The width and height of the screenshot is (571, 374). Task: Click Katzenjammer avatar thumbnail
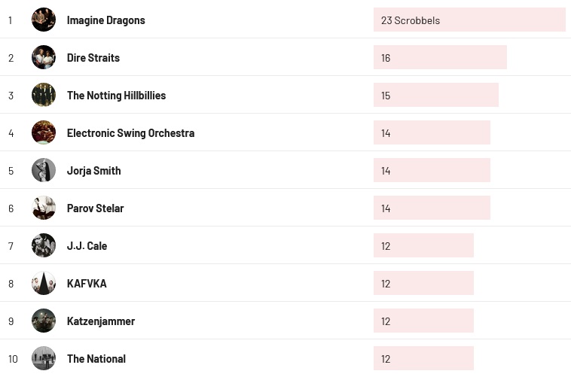[x=44, y=321]
